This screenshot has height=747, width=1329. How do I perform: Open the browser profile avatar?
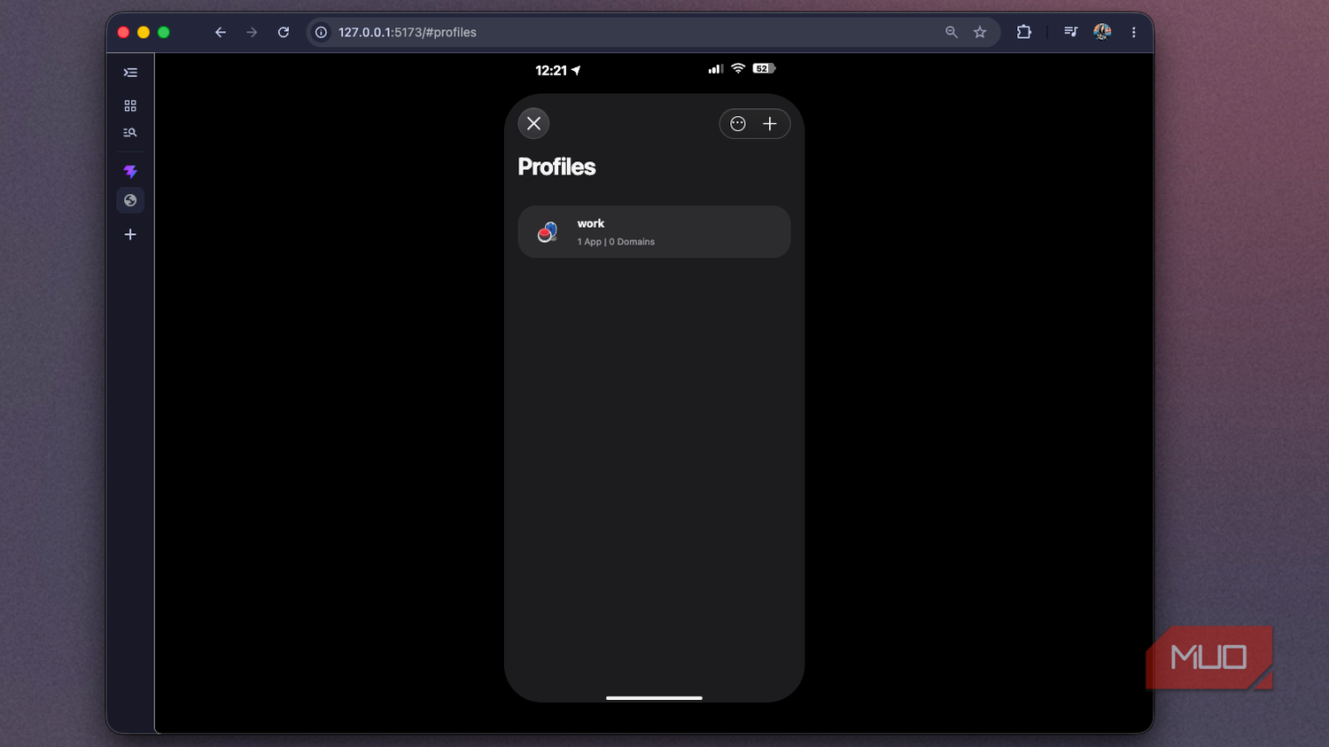click(x=1102, y=32)
